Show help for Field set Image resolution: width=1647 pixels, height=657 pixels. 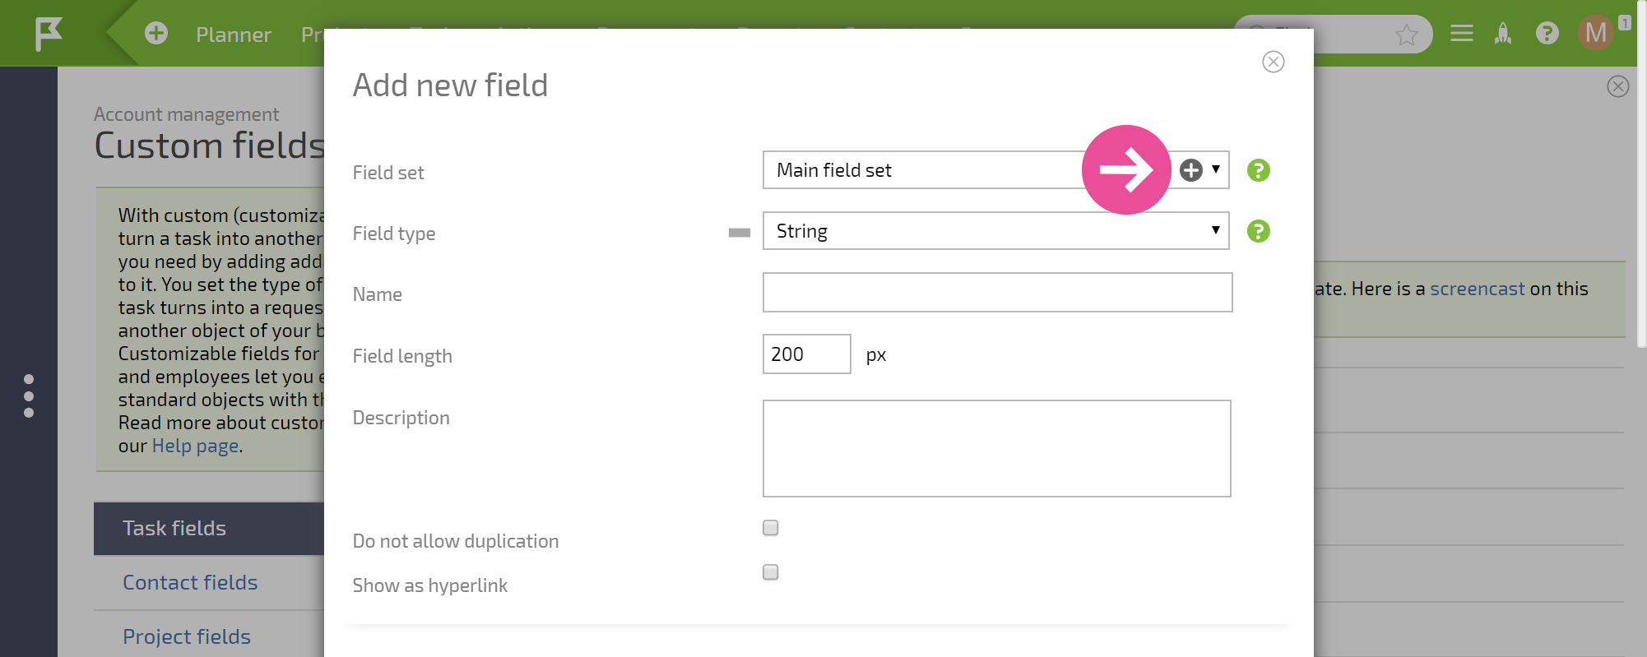point(1259,170)
